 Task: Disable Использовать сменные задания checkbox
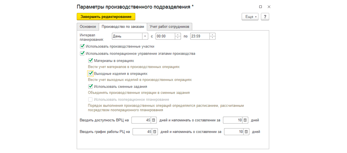coord(90,86)
